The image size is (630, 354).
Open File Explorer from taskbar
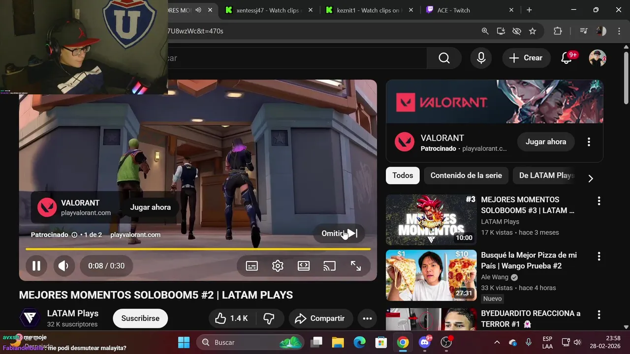tap(338, 342)
